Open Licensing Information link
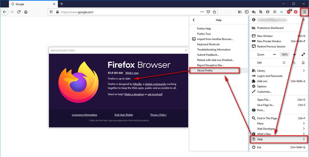The width and height of the screenshot is (309, 157). (85, 115)
